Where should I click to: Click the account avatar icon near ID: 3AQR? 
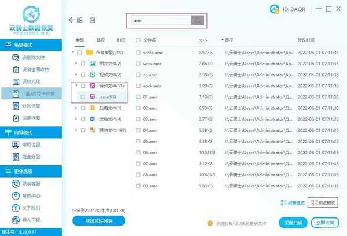[274, 9]
